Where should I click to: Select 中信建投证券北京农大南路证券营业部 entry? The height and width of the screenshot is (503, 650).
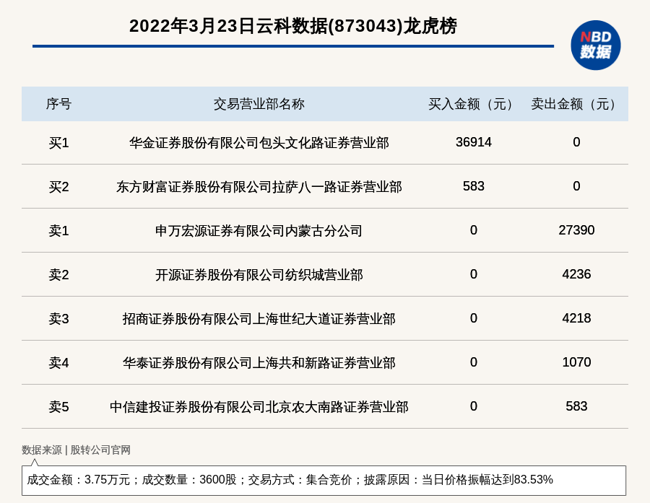[x=259, y=407]
